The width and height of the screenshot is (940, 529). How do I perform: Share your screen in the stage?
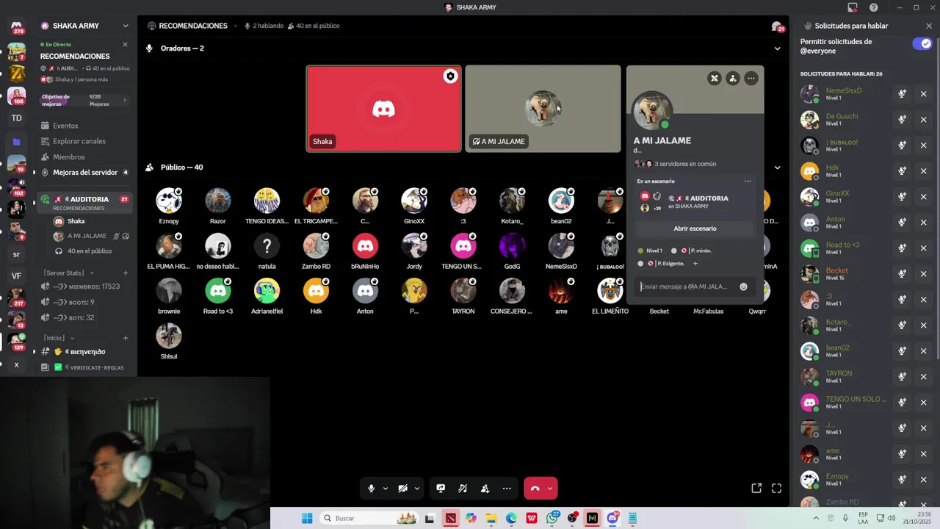pos(441,489)
